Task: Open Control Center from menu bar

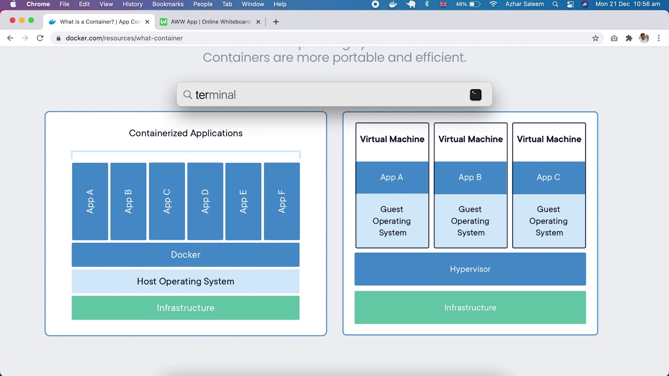Action: coord(570,4)
